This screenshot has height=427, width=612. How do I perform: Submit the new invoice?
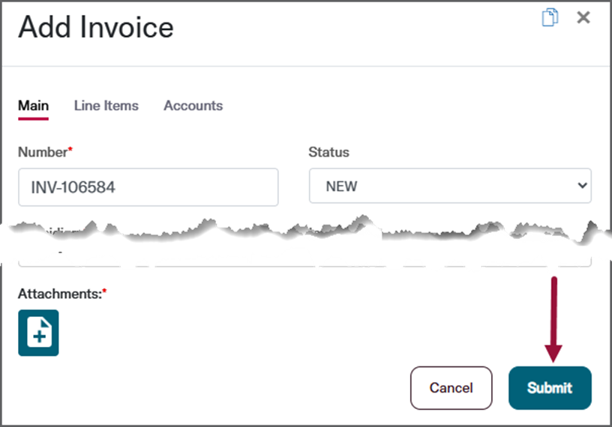pos(550,388)
